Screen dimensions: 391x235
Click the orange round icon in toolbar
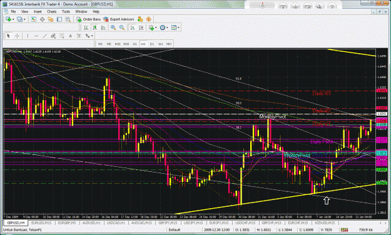coord(149,19)
